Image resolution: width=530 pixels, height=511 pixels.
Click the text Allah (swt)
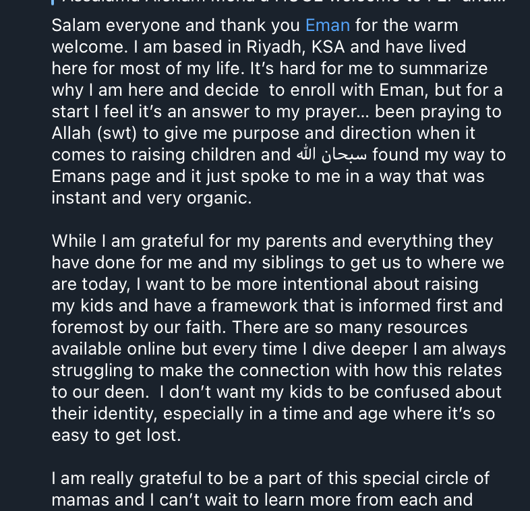[94, 133]
